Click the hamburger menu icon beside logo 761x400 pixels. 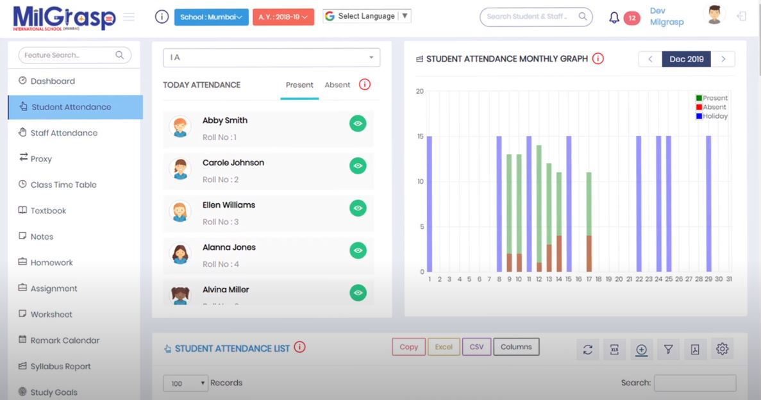129,17
